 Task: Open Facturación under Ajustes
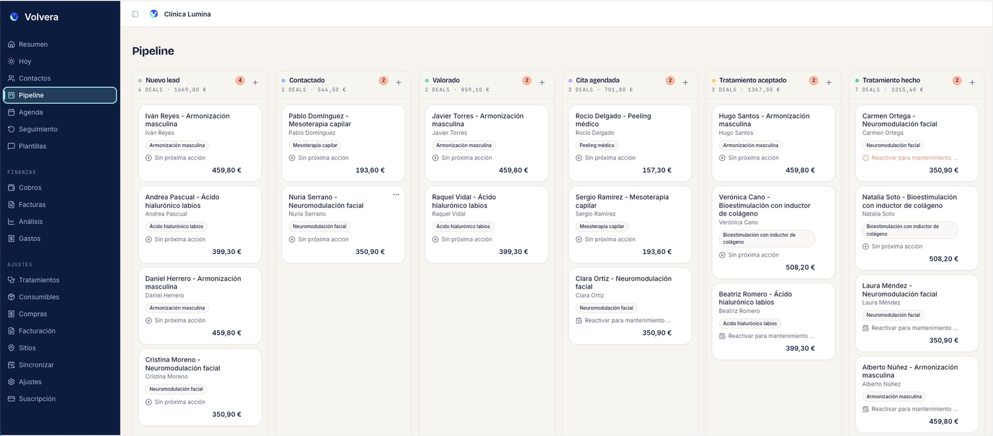(60, 331)
